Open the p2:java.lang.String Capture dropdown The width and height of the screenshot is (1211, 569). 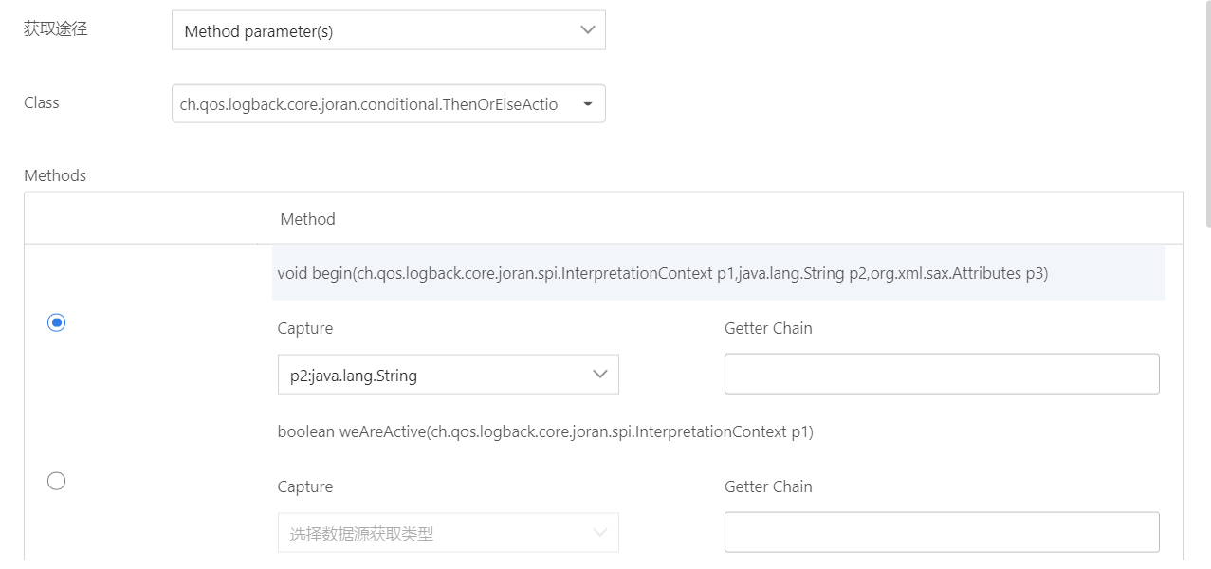tap(436, 376)
